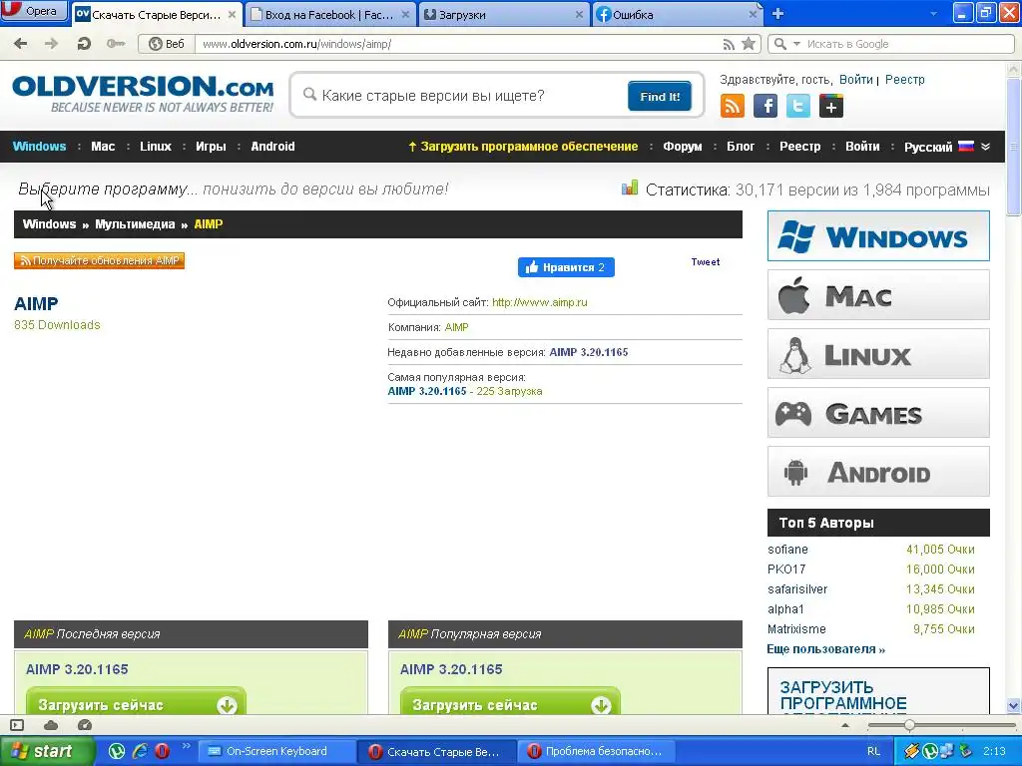The image size is (1022, 766).
Task: Download from Последняя версия Загрузить сейчас button
Action: coord(136,702)
